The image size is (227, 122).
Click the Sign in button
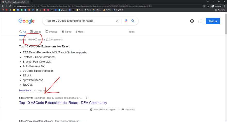[213, 21]
